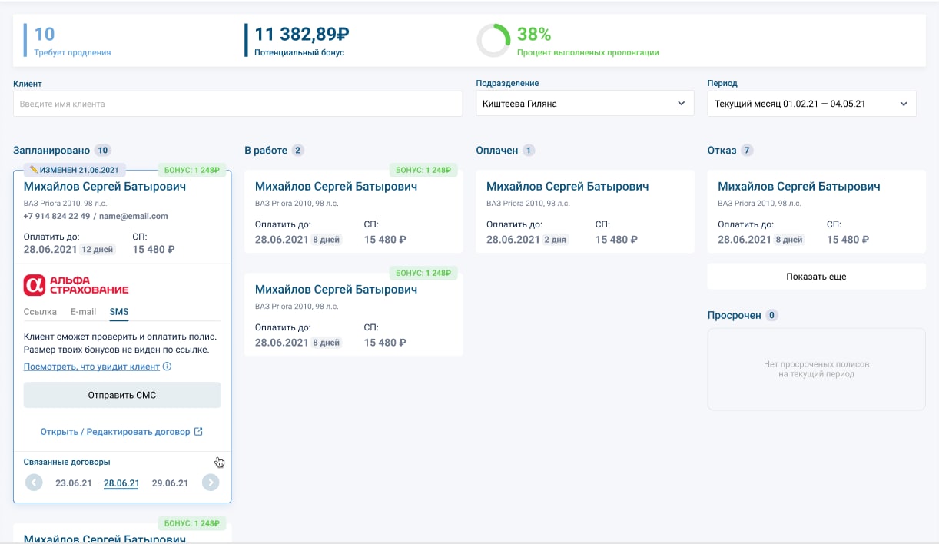Click the pencil icon on ИЗМЕНЕН 21.06.2021 badge

tap(34, 170)
